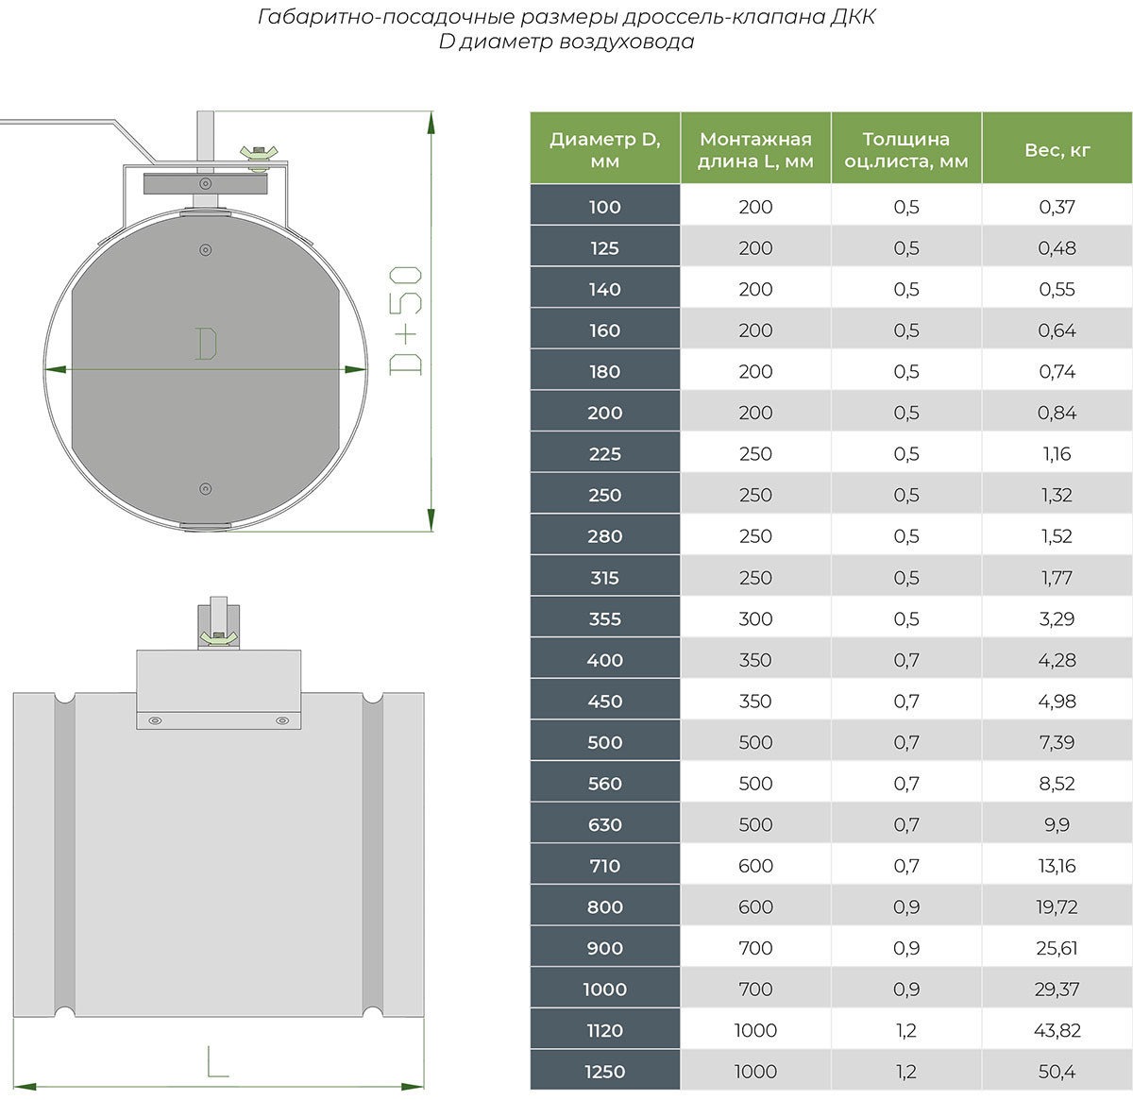1133x1100 pixels.
Task: Click the weight cell showing 0,37
Action: [1057, 207]
